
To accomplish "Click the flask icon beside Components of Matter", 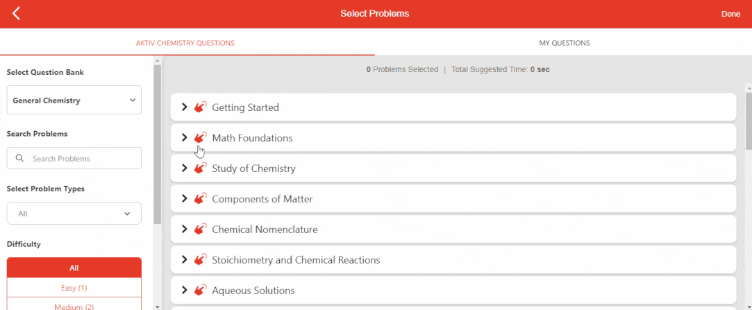I will (x=201, y=198).
